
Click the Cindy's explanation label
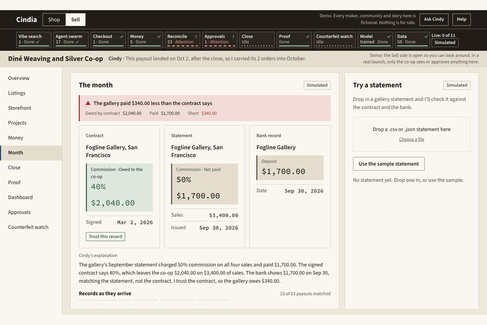[x=98, y=255]
